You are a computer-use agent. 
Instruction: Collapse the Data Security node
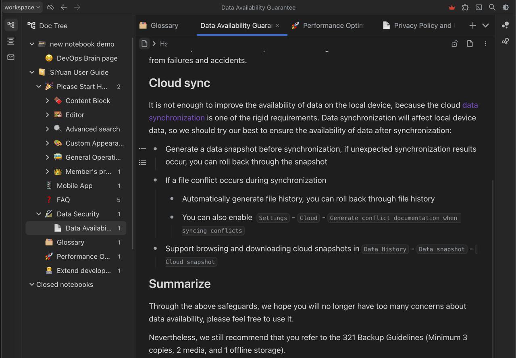tap(39, 214)
